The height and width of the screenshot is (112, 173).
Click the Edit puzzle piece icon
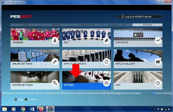107,40
